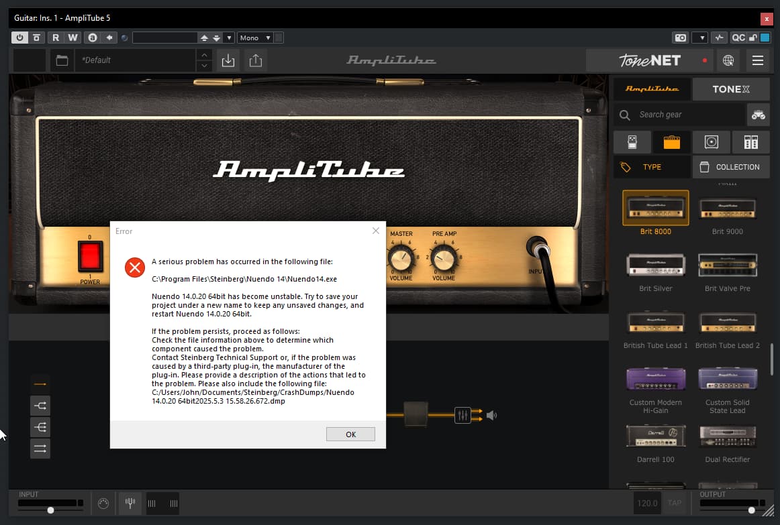This screenshot has height=525, width=780.
Task: Select the single-line signal chain routing icon
Action: pyautogui.click(x=40, y=384)
